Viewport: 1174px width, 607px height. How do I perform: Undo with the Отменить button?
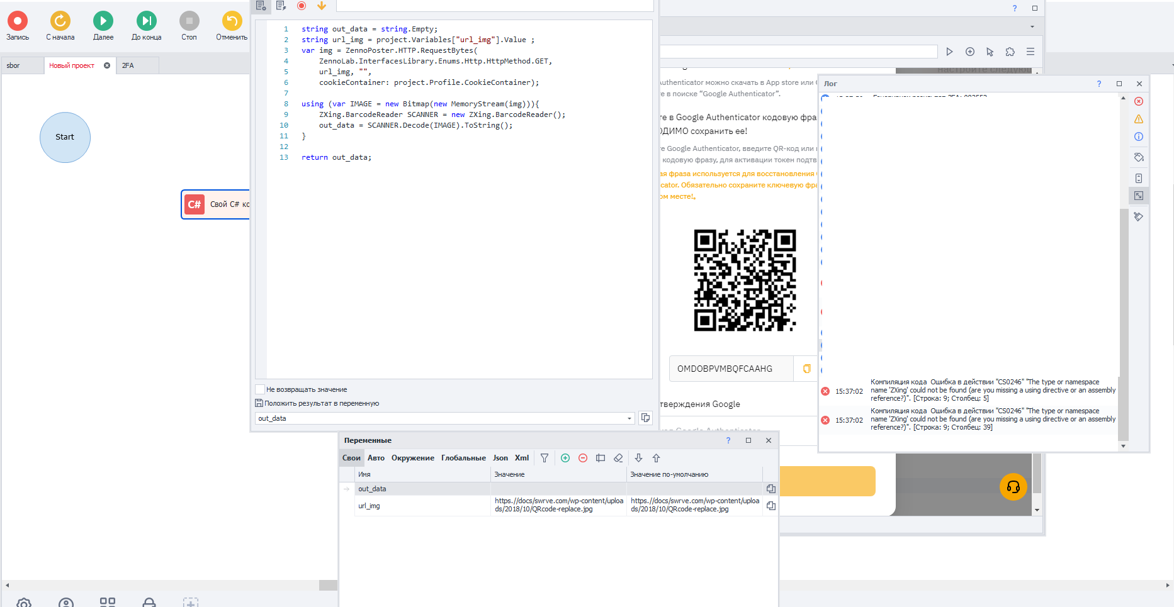pos(232,21)
